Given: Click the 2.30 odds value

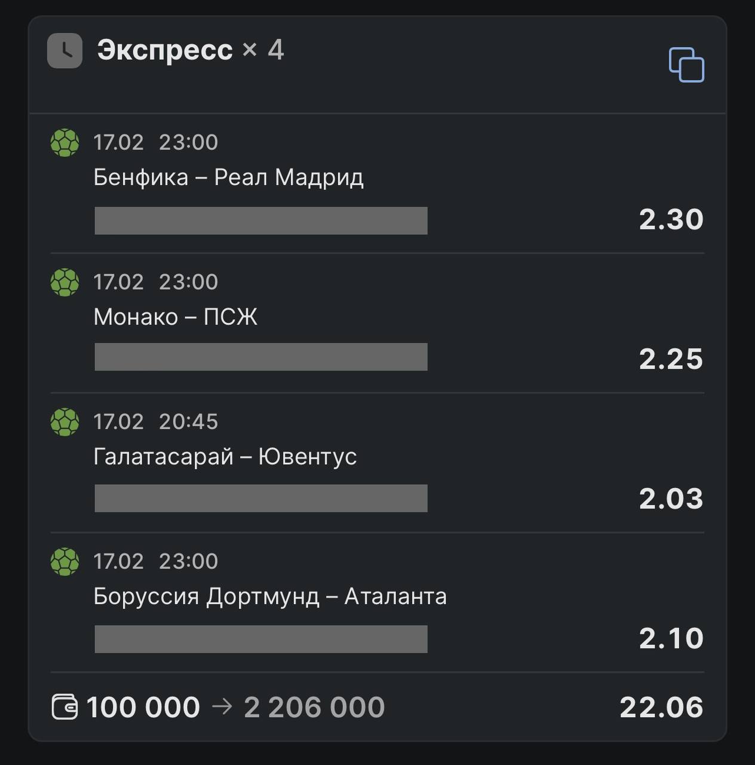Looking at the screenshot, I should tap(671, 219).
